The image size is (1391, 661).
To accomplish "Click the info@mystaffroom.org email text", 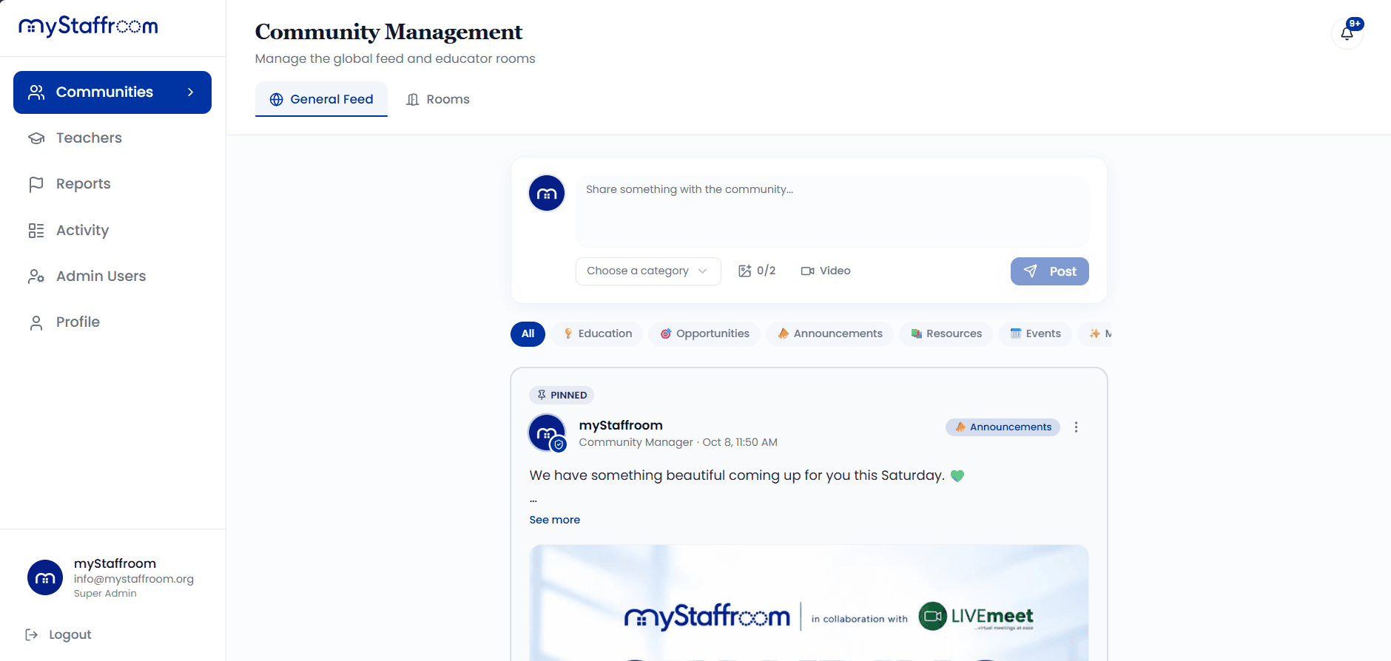I will pyautogui.click(x=134, y=579).
